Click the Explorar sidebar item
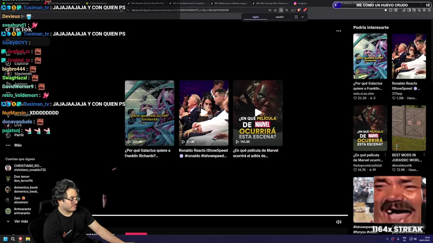Screen dimensions: 433x243 (18, 63)
